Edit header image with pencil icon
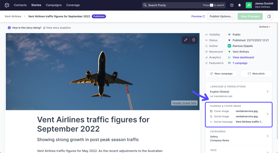 coord(186,40)
